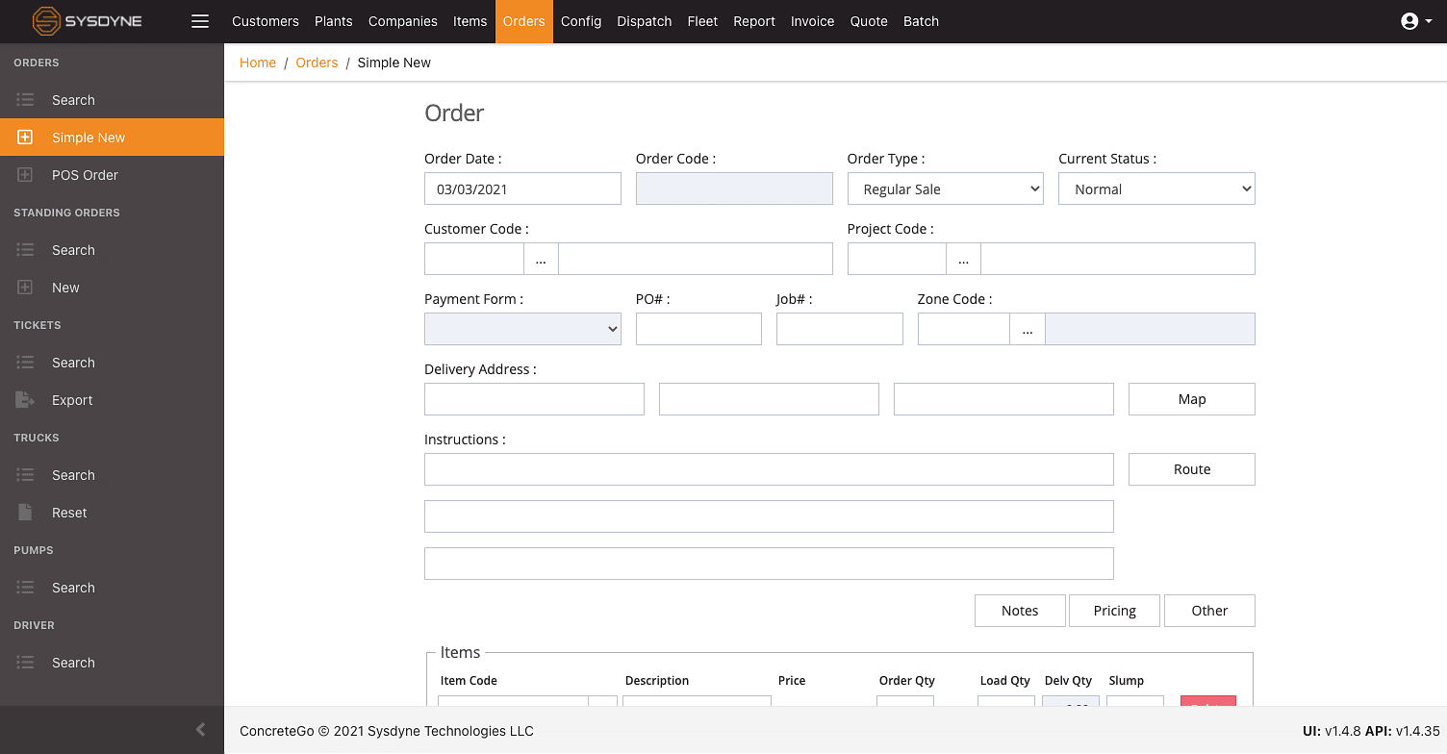This screenshot has height=754, width=1447.
Task: Click the Trucks Reset document icon
Action: pyautogui.click(x=26, y=513)
